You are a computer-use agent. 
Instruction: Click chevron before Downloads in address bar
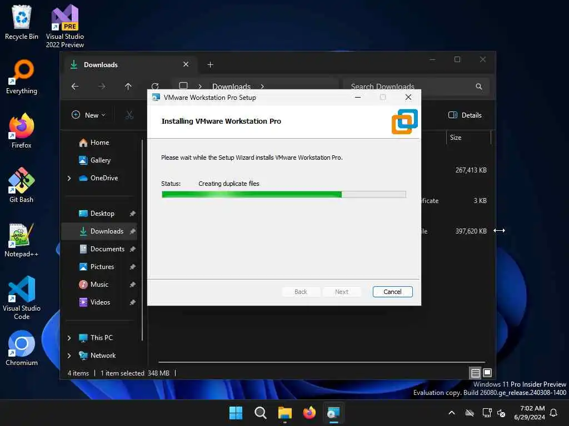point(200,87)
